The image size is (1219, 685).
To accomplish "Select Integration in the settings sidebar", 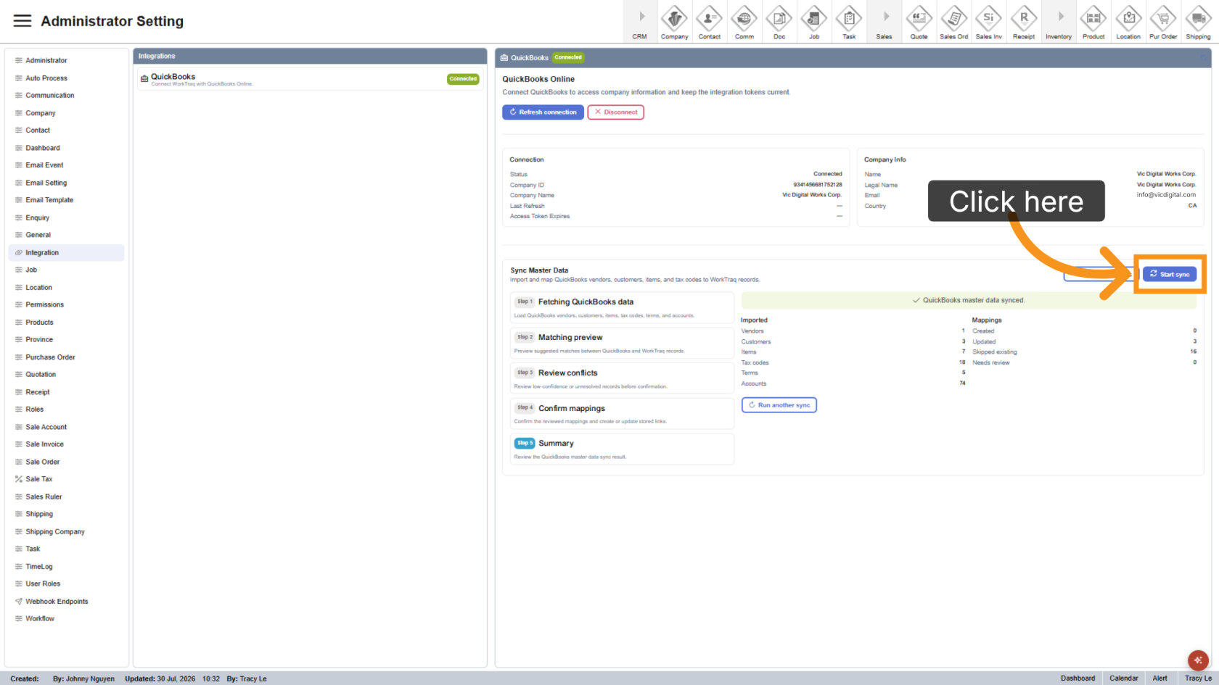I will [x=66, y=252].
